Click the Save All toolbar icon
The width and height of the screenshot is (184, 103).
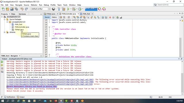(x=16, y=9)
